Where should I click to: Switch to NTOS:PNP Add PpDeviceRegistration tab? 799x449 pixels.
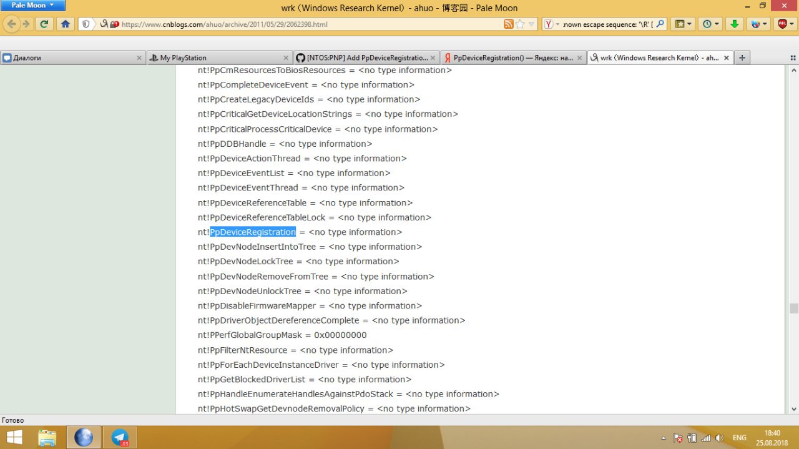point(366,57)
